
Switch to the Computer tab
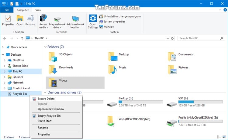(22, 10)
